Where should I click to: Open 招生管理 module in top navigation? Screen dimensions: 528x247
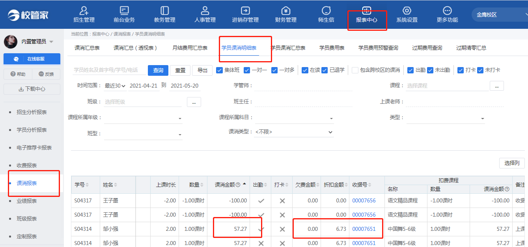pos(84,15)
